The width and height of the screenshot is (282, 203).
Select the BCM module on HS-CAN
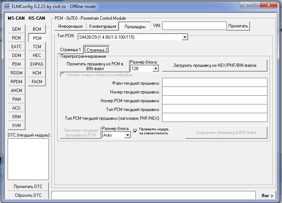click(37, 29)
